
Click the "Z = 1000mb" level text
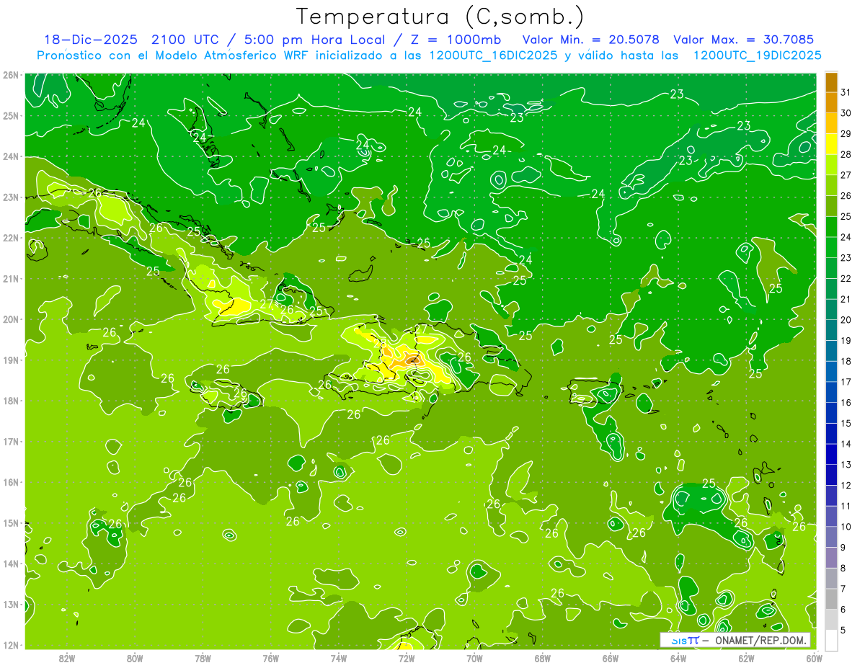[456, 40]
